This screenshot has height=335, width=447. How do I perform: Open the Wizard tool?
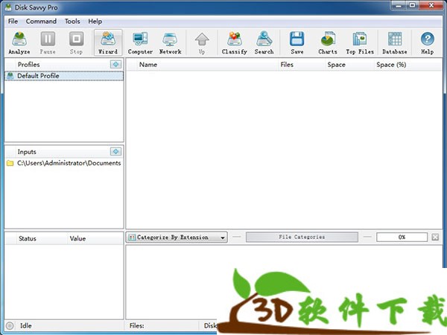point(108,42)
